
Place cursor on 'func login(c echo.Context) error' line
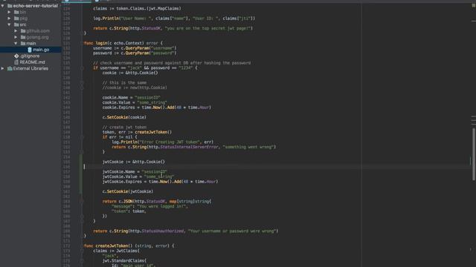pos(123,43)
